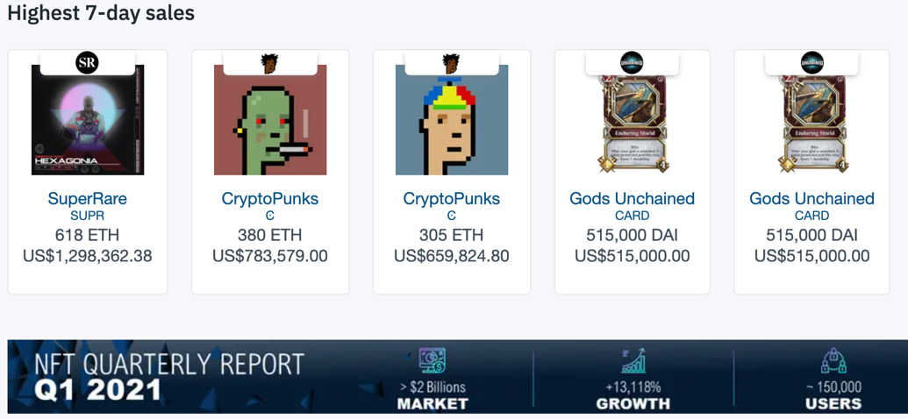This screenshot has height=419, width=908.
Task: Open CryptoPunks link for 380 ETH sale
Action: point(270,198)
